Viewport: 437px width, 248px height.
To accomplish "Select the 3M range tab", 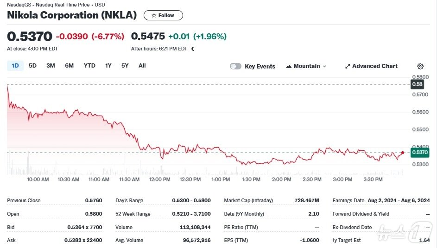I will click(51, 66).
